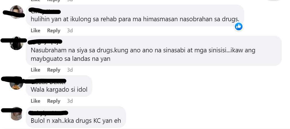
Task: Reply to the 'Wala kargado si idol' comment
Action: pyautogui.click(x=54, y=101)
